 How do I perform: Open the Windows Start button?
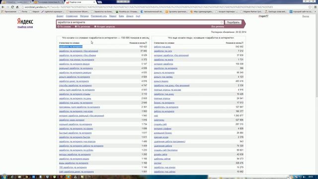click(4, 177)
